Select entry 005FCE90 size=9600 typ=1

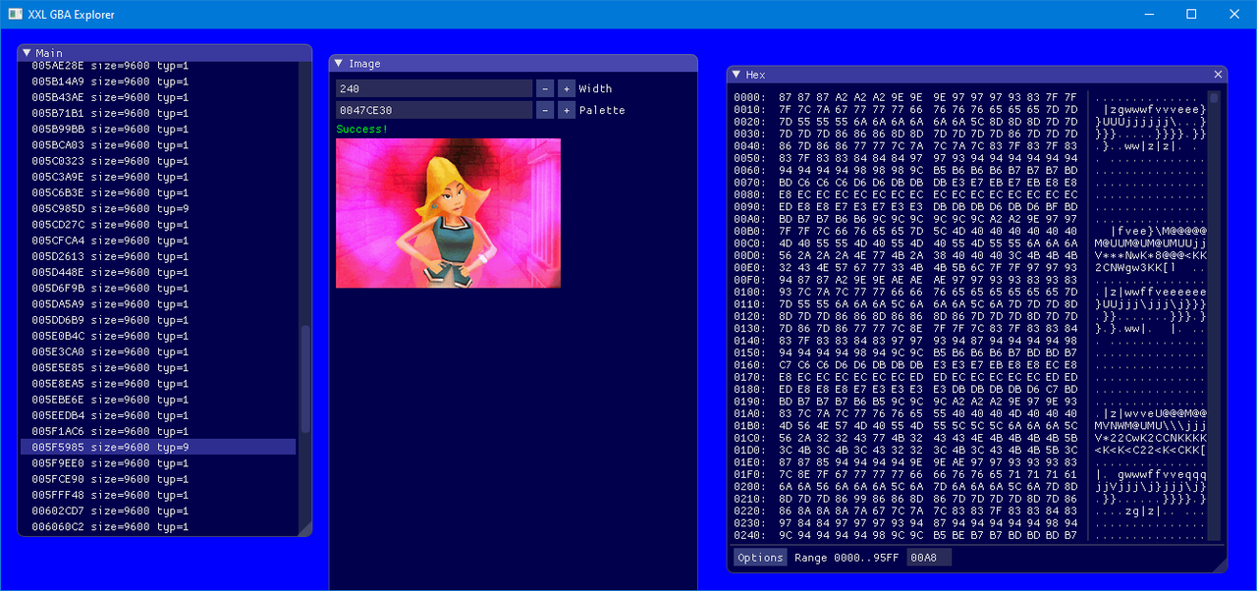[158, 479]
